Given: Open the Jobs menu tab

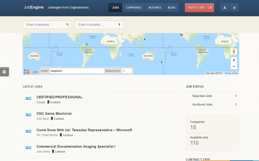Looking at the screenshot, I should [115, 8].
